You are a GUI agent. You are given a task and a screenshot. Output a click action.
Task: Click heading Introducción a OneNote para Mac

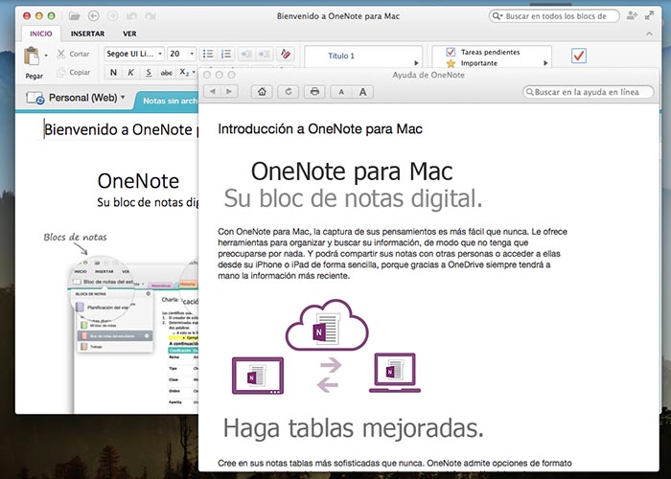(x=320, y=129)
